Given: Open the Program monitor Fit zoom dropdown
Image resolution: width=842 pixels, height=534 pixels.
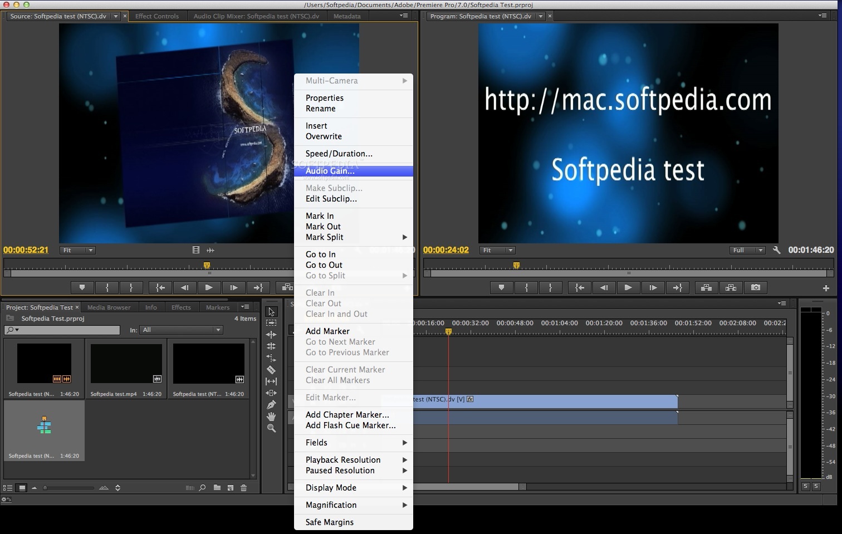Looking at the screenshot, I should 497,250.
